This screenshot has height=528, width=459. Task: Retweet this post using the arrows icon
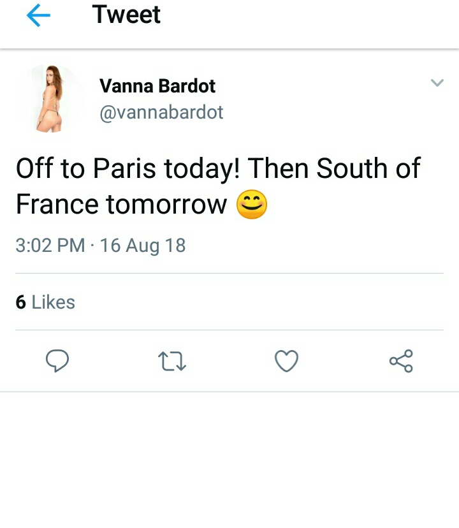coord(171,362)
